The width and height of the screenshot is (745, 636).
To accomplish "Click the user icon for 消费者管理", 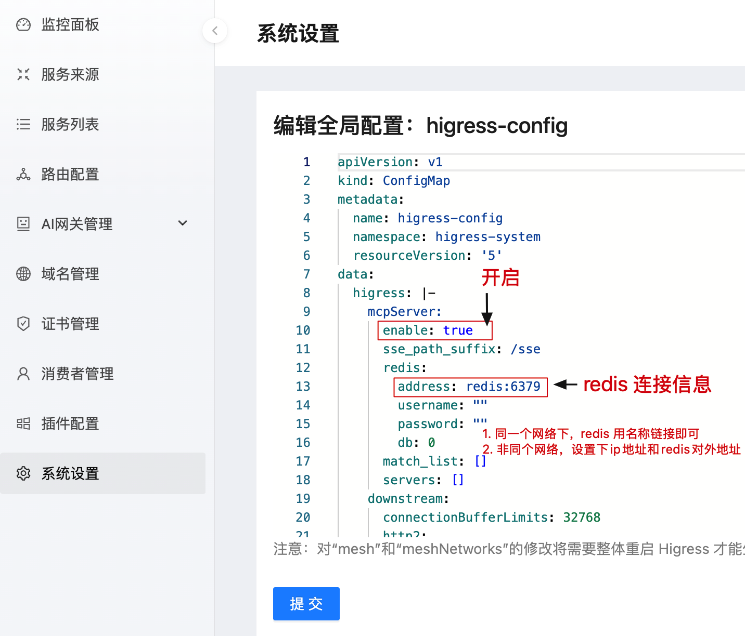I will click(23, 374).
